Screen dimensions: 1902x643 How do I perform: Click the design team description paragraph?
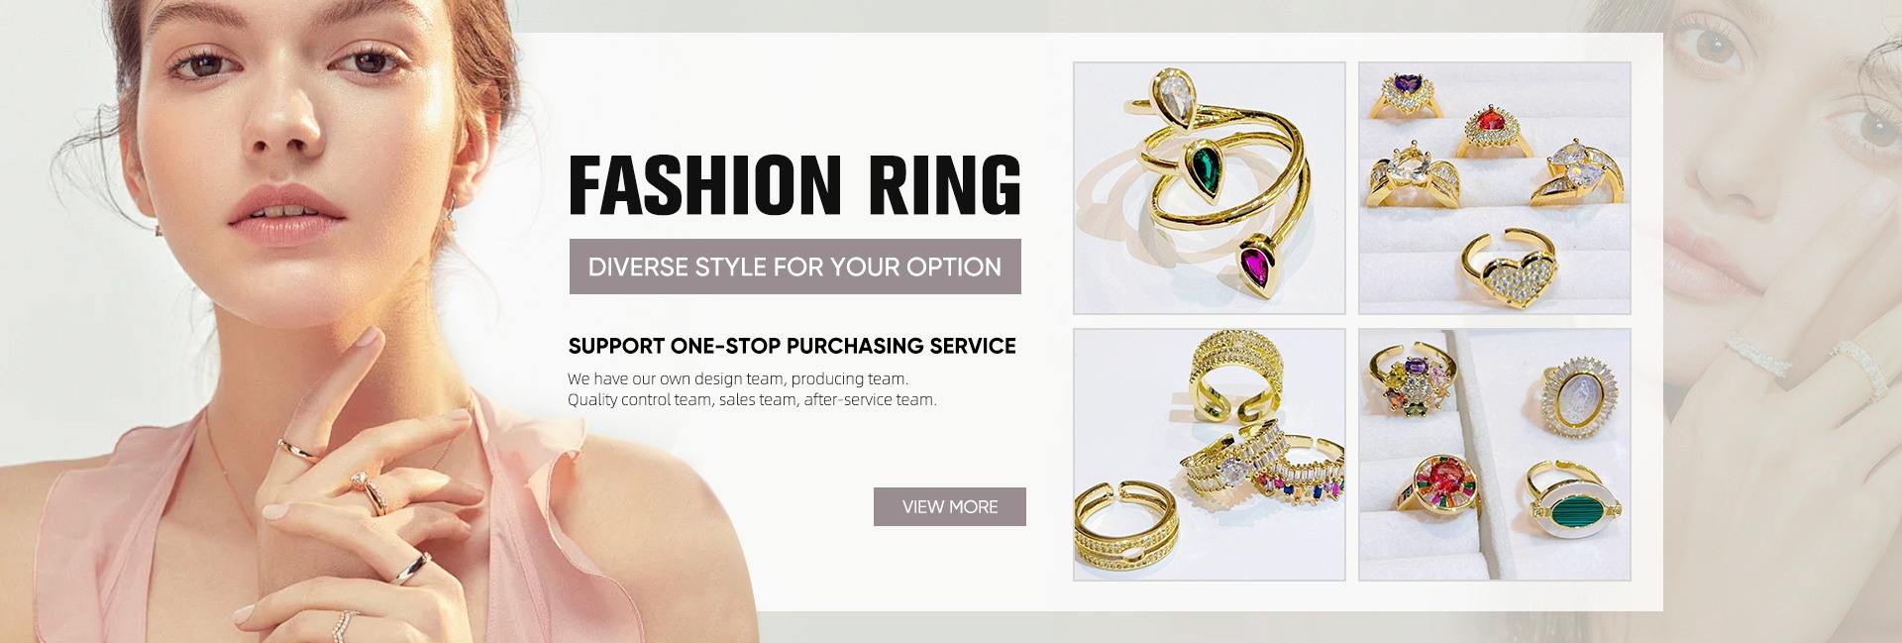(752, 389)
